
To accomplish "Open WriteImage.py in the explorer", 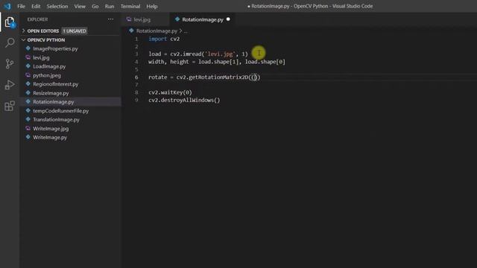I will tap(50, 137).
